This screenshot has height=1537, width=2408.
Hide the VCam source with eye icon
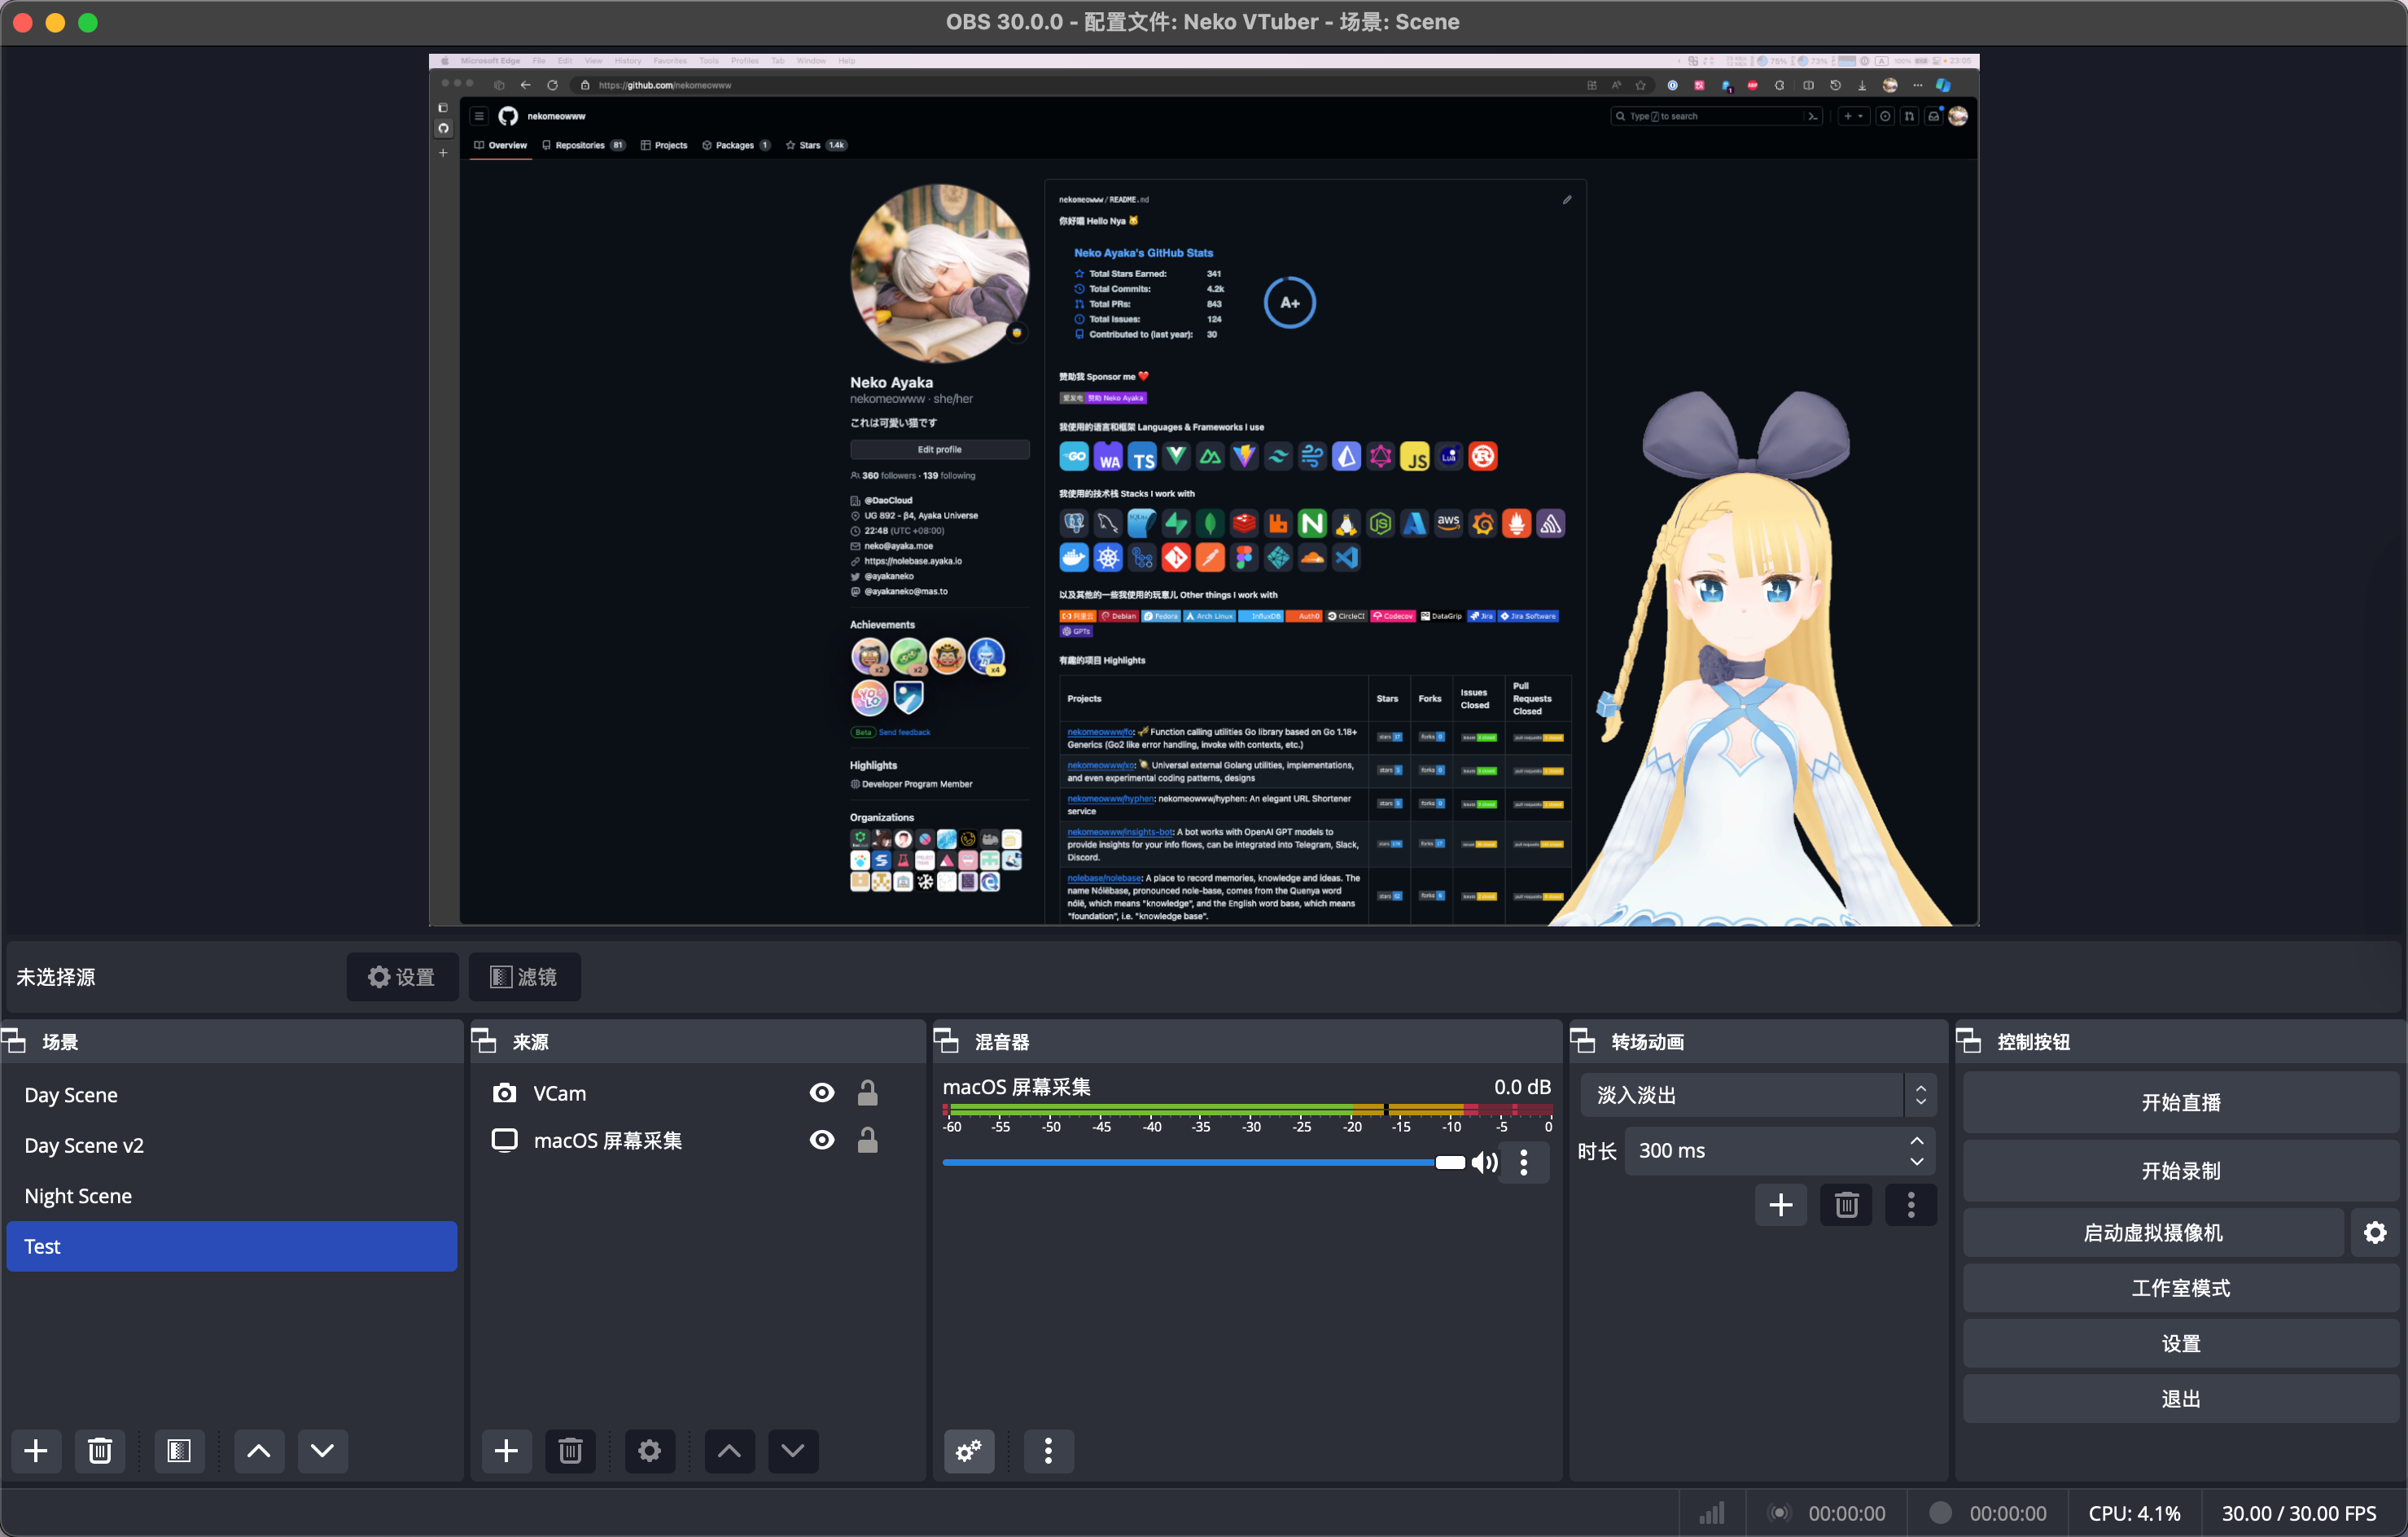(x=821, y=1093)
